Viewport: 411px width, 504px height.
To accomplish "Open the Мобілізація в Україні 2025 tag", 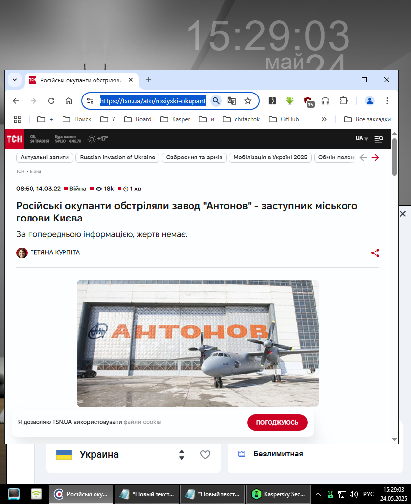I will [x=270, y=157].
